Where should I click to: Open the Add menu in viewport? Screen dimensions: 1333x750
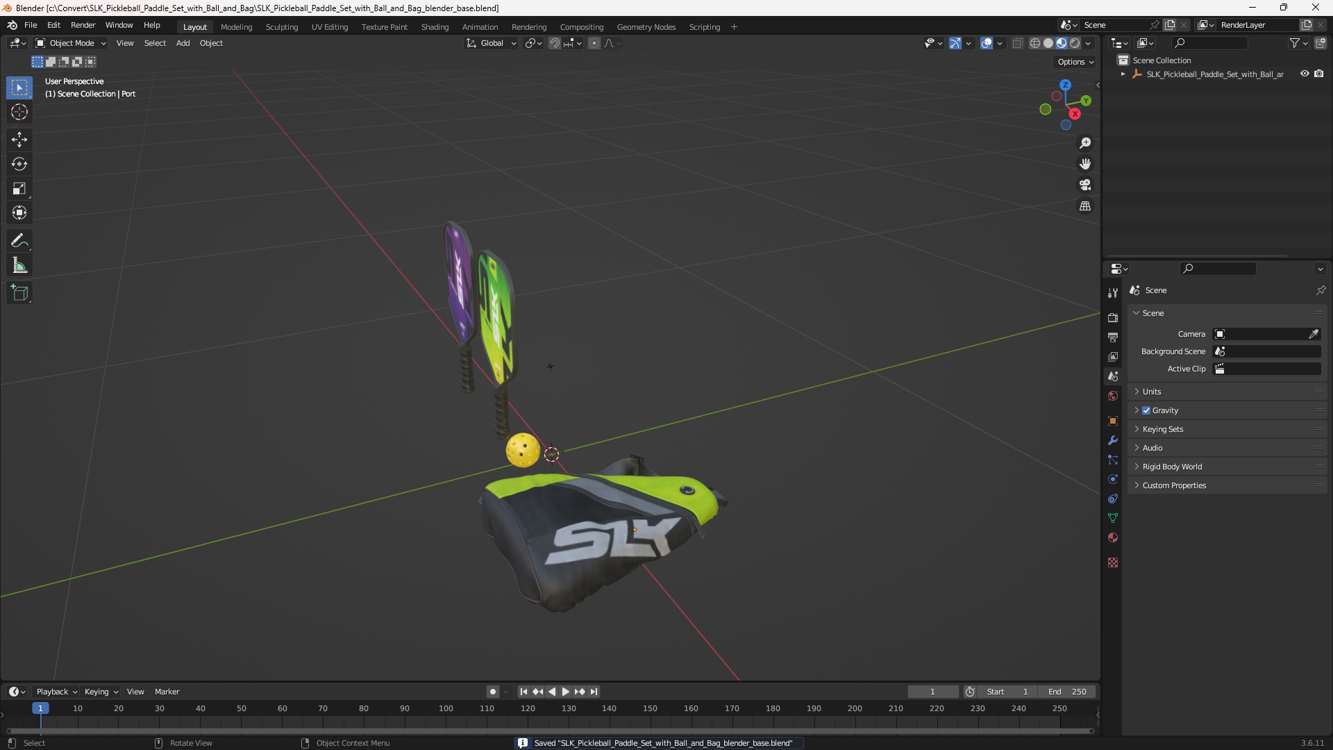183,43
